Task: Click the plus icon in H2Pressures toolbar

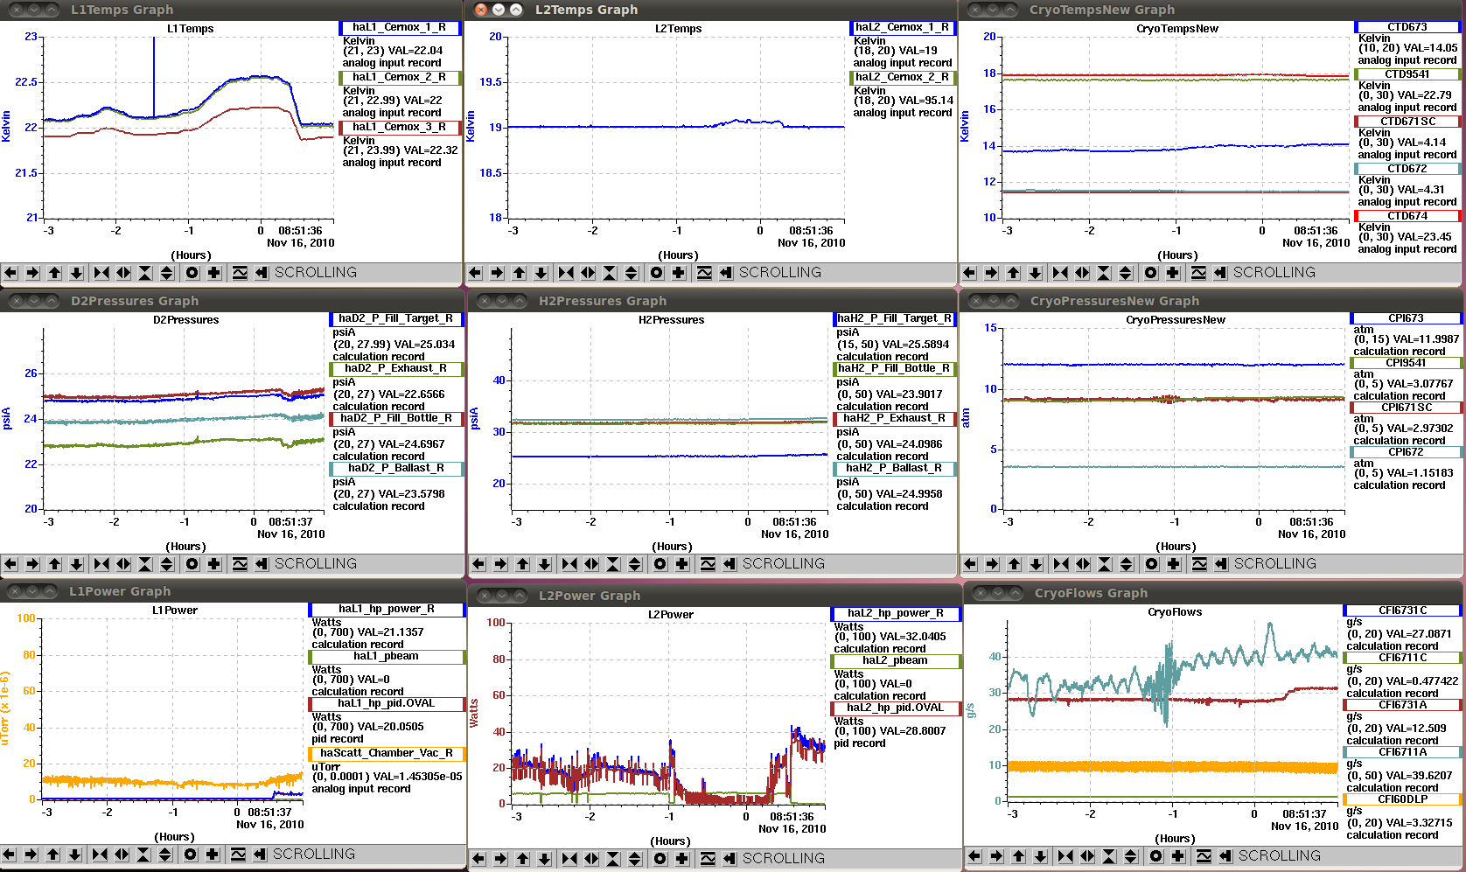Action: pyautogui.click(x=682, y=564)
